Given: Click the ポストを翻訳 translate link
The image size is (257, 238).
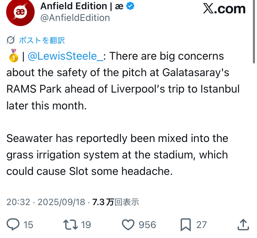Looking at the screenshot, I should (41, 40).
